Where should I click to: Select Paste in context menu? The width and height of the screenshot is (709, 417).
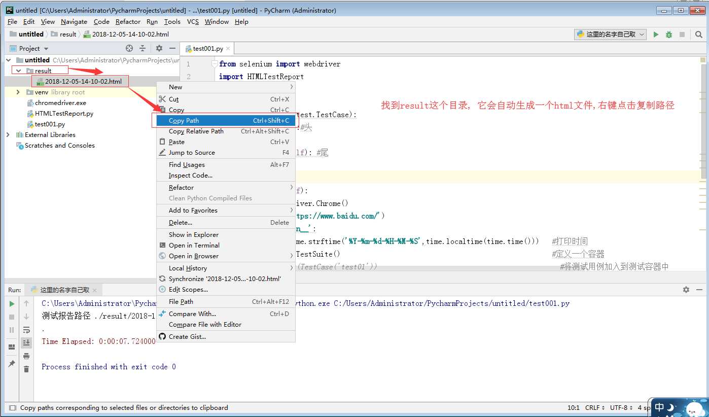click(x=226, y=142)
